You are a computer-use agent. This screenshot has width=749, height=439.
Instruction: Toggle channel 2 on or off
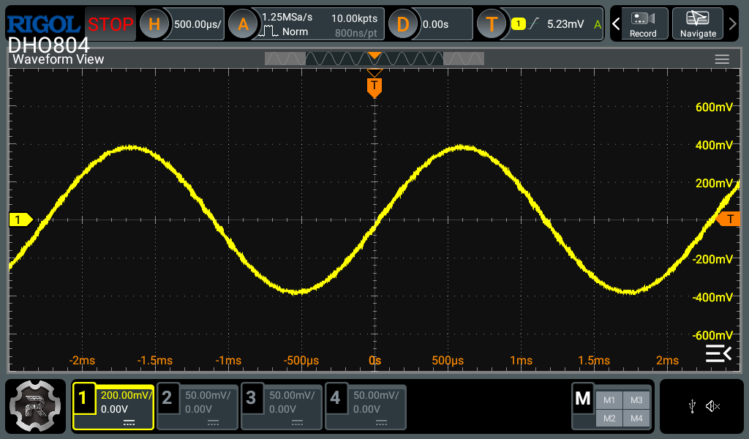point(168,397)
